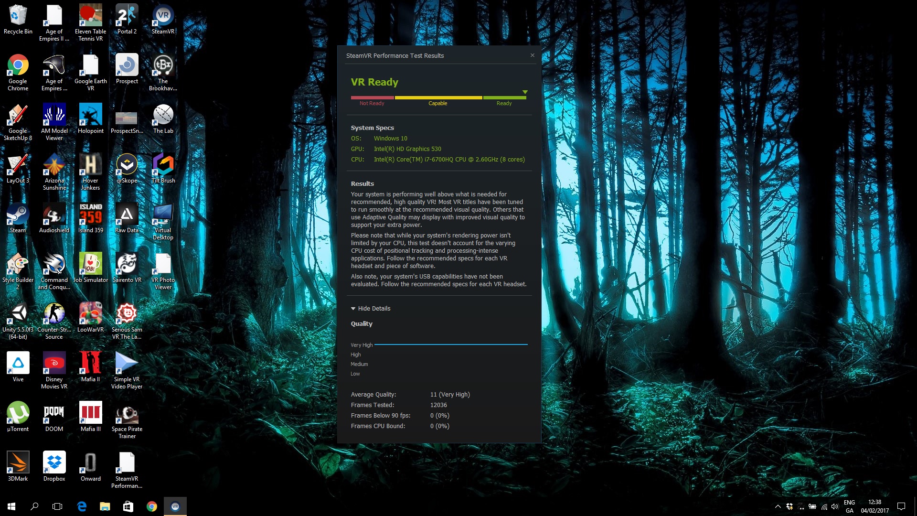Viewport: 917px width, 516px height.
Task: Click the Capable segment of rating bar
Action: (x=438, y=98)
